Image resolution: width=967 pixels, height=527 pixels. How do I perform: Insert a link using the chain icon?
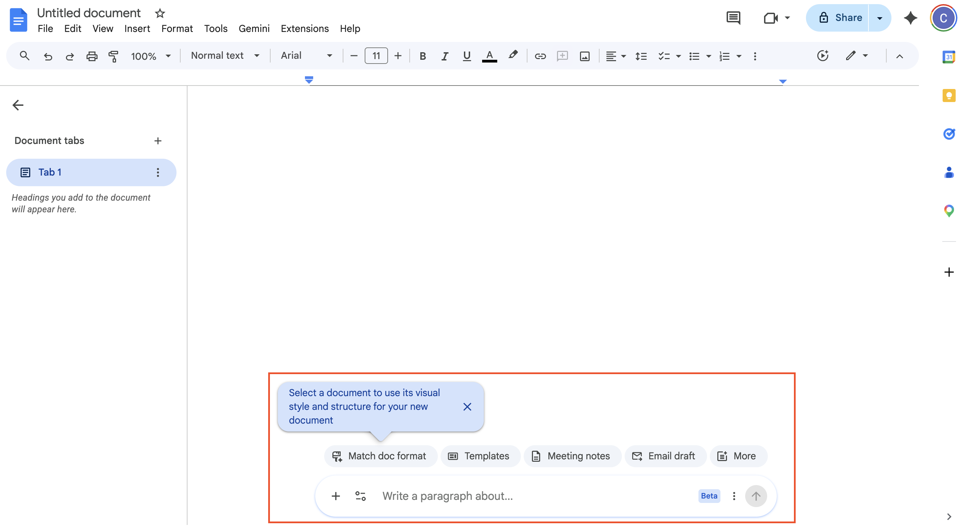(540, 56)
